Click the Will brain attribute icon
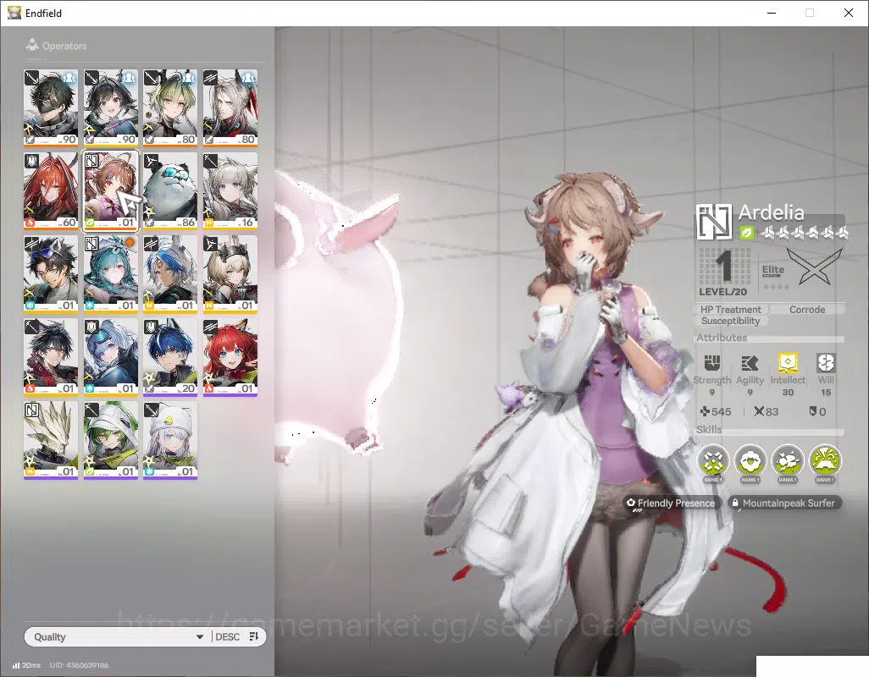Viewport: 869px width, 677px height. [825, 363]
